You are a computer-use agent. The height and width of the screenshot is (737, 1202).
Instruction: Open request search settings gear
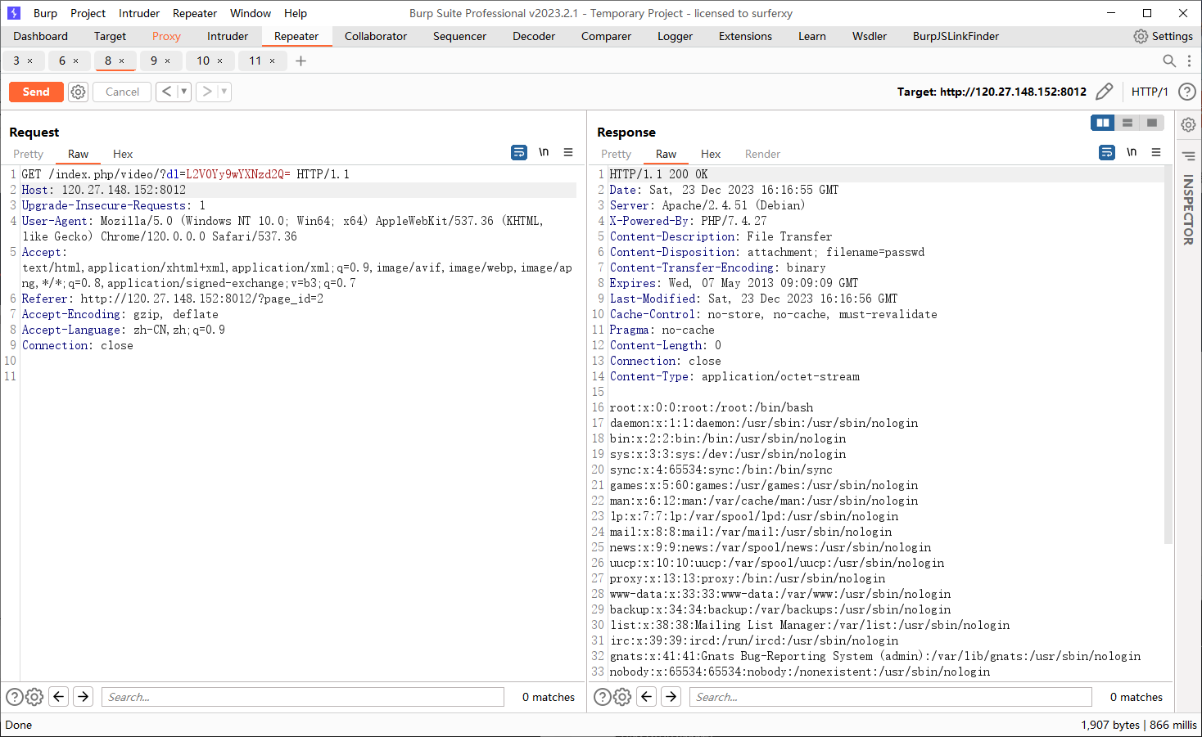(34, 697)
